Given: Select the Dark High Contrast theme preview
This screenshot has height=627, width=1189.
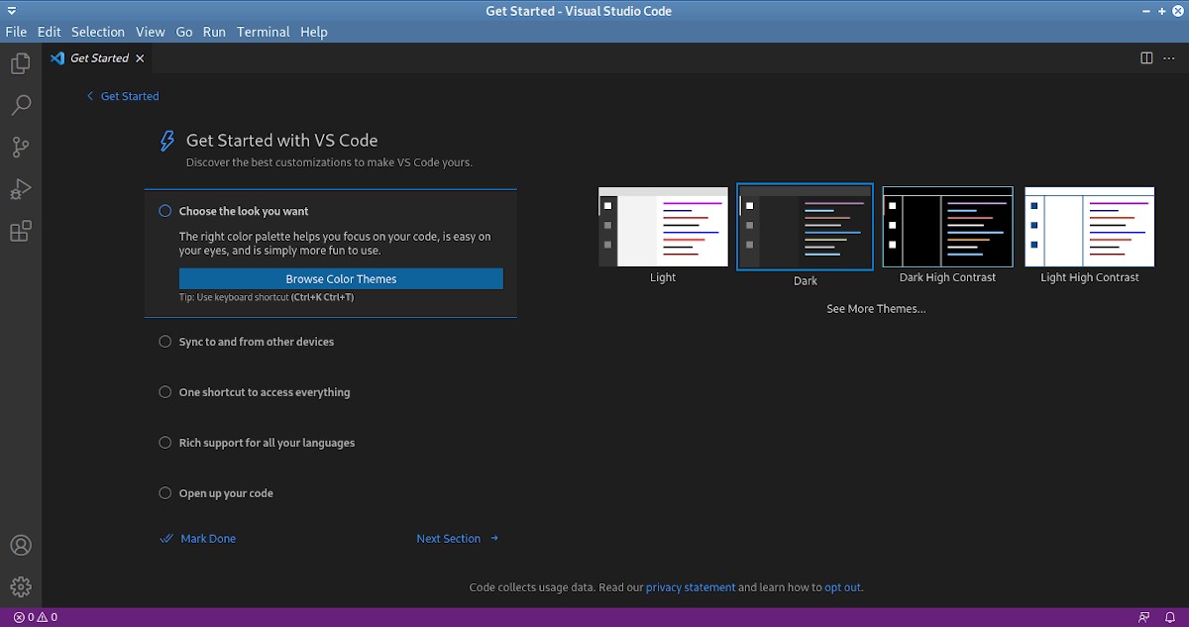Looking at the screenshot, I should [x=947, y=227].
